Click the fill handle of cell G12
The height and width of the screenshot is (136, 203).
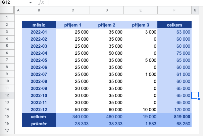[199, 99]
